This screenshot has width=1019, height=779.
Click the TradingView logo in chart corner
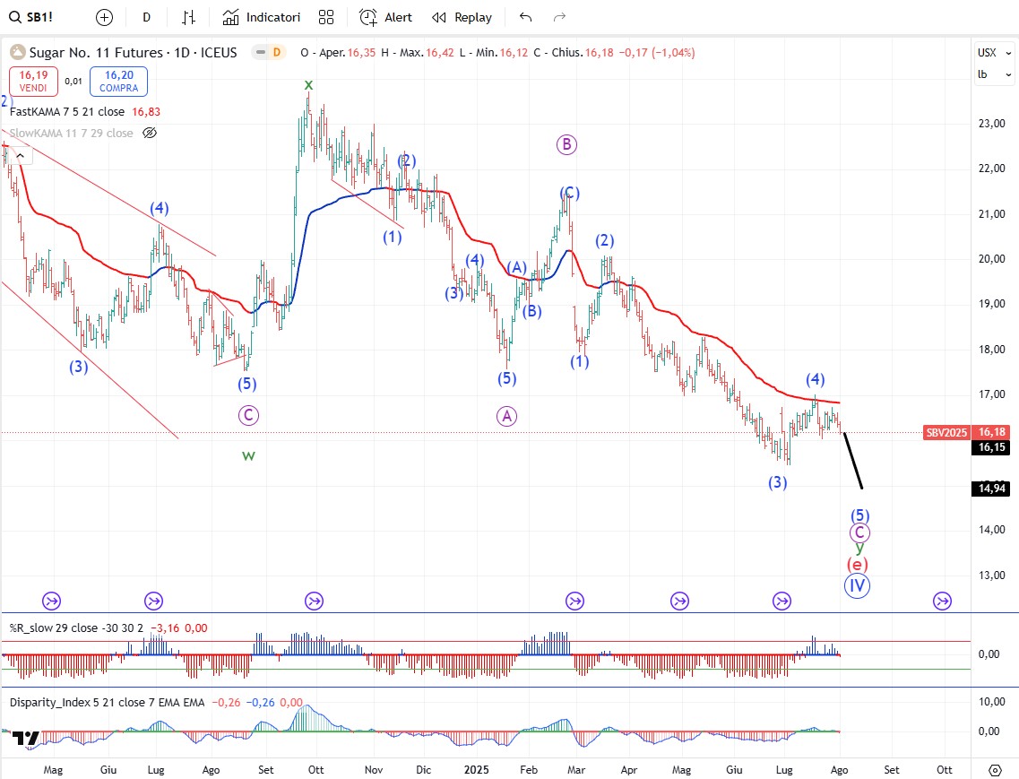pyautogui.click(x=27, y=738)
